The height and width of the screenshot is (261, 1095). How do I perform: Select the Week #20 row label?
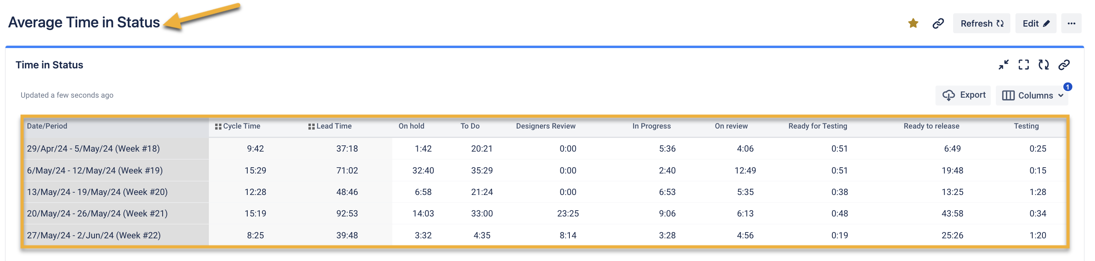(x=97, y=192)
